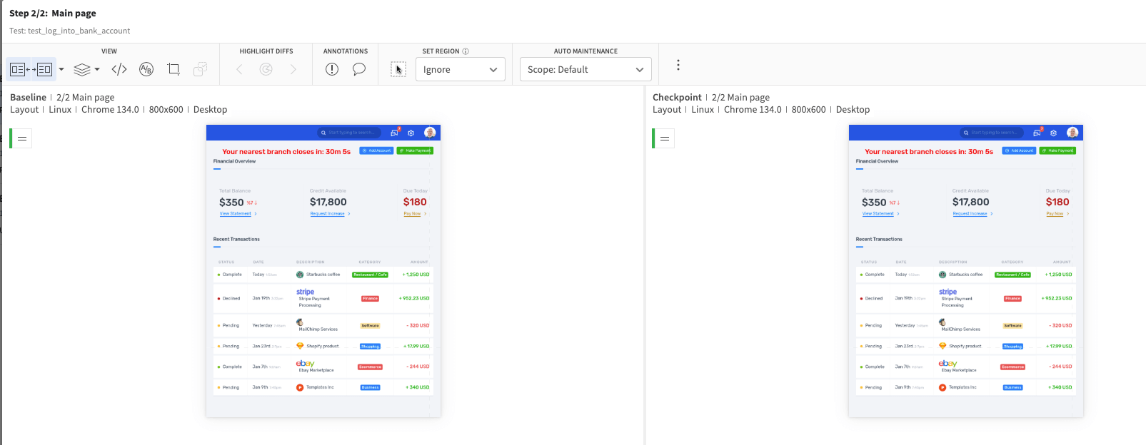Image resolution: width=1146 pixels, height=445 pixels.
Task: Click 'Linux' under Baseline
Action: (60, 109)
